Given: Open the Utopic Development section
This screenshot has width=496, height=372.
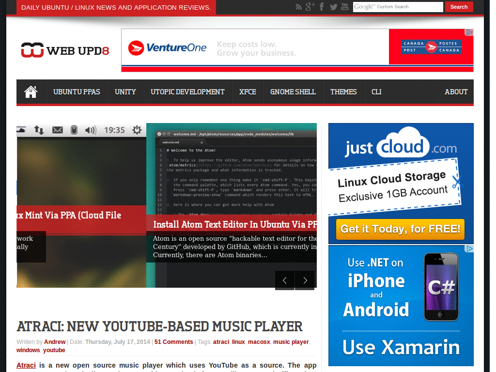Looking at the screenshot, I should [x=187, y=92].
